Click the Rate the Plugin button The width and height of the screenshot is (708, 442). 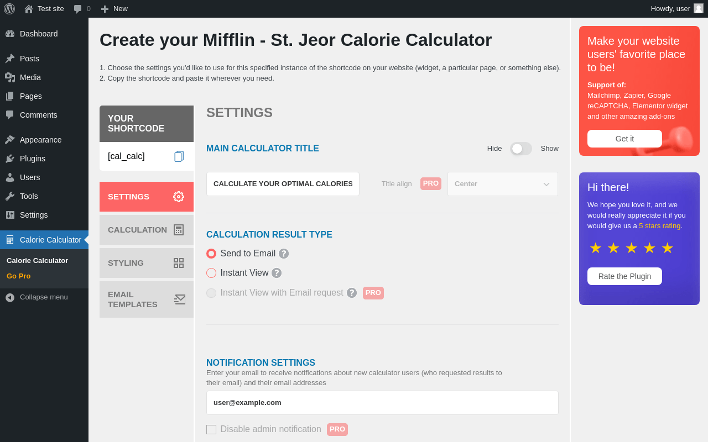(x=624, y=276)
